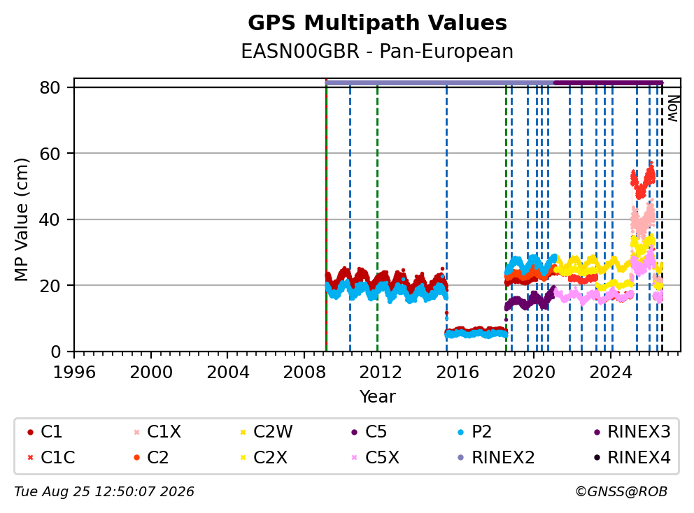Click the dark purple RINEX3 bar at top
The image size is (694, 513).
point(608,82)
